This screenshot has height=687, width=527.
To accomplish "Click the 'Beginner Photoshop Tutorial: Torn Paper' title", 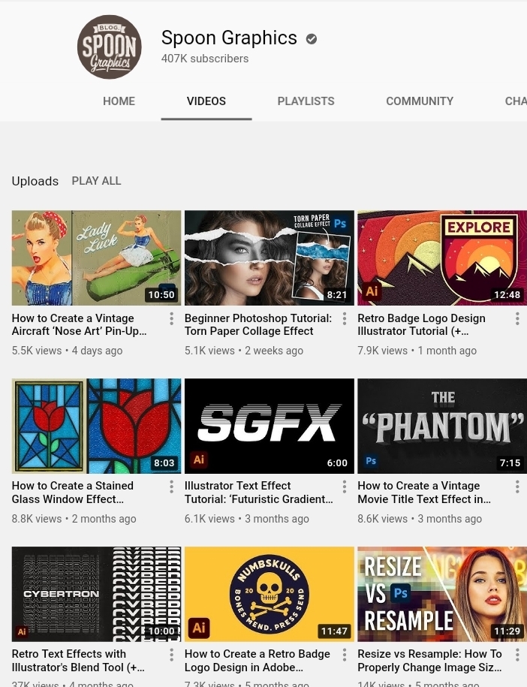I will click(257, 324).
